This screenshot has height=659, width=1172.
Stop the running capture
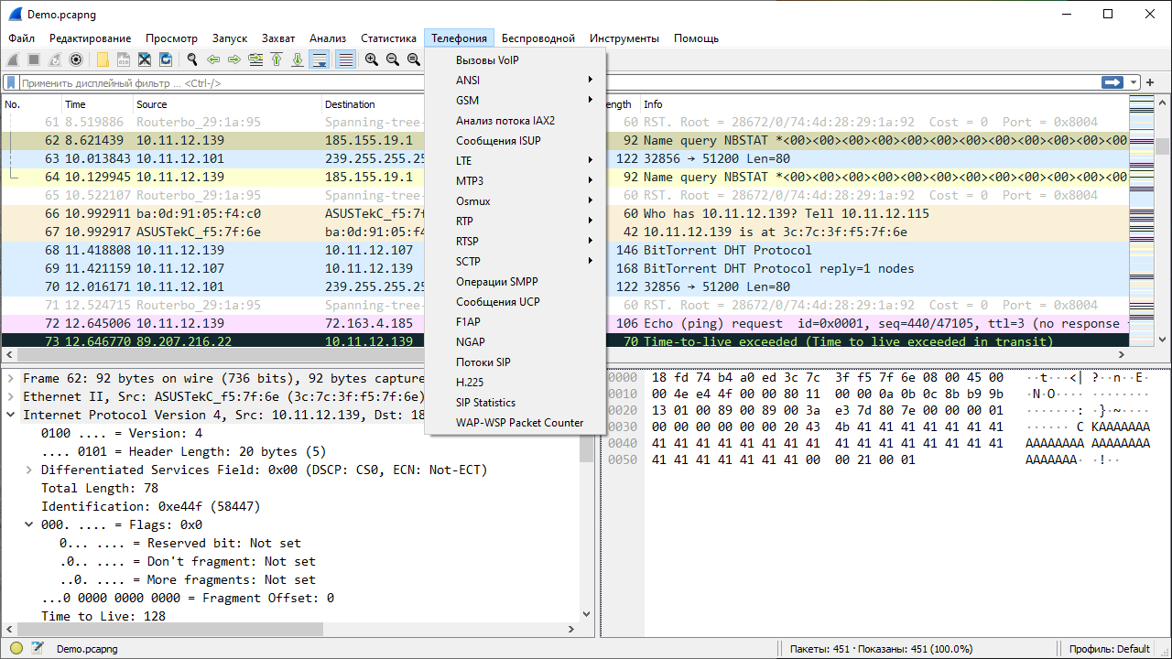click(33, 59)
